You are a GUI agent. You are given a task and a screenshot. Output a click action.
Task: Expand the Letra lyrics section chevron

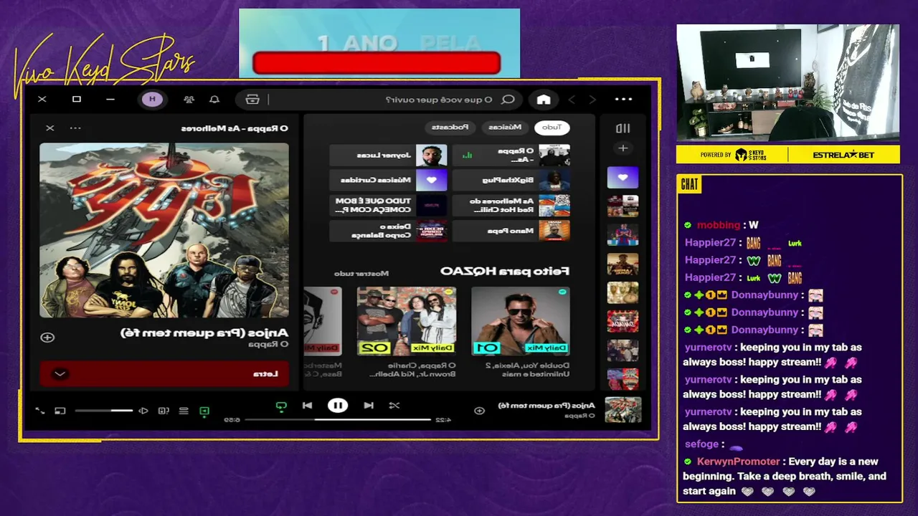point(60,373)
